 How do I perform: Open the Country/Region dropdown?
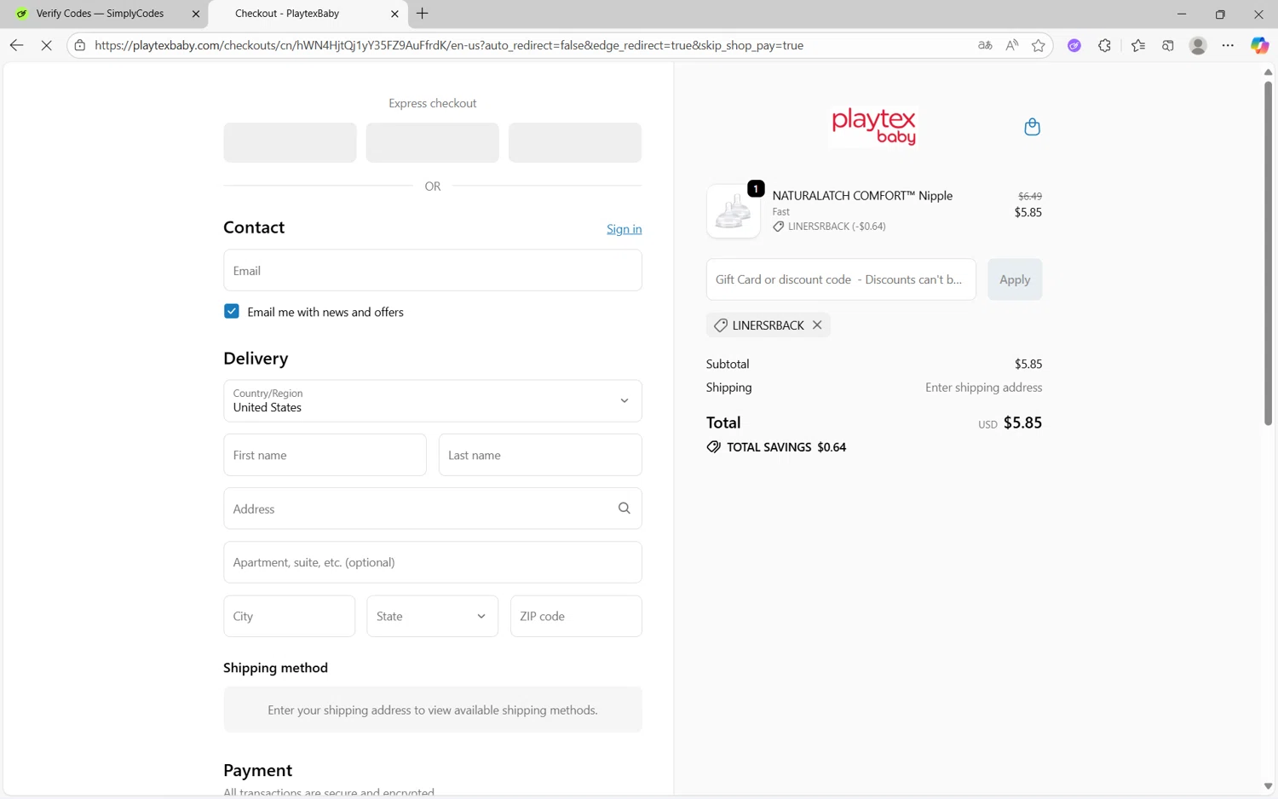pyautogui.click(x=433, y=400)
